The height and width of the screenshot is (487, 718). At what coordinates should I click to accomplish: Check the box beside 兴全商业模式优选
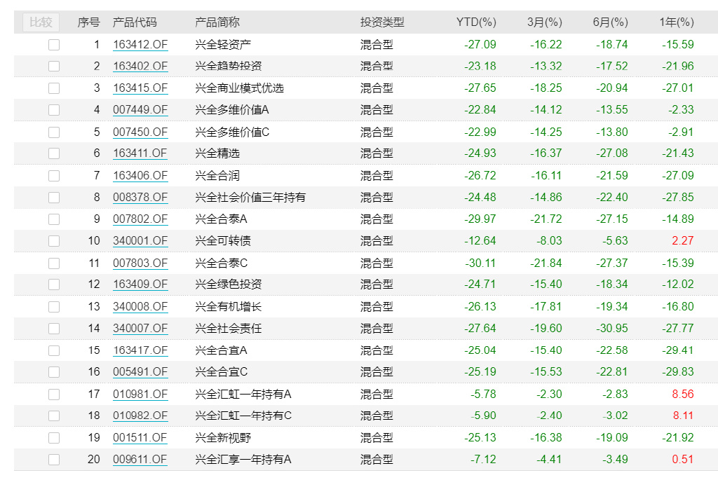[x=54, y=88]
